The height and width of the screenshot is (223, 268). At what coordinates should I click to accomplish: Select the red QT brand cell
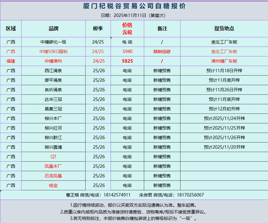click(54, 157)
